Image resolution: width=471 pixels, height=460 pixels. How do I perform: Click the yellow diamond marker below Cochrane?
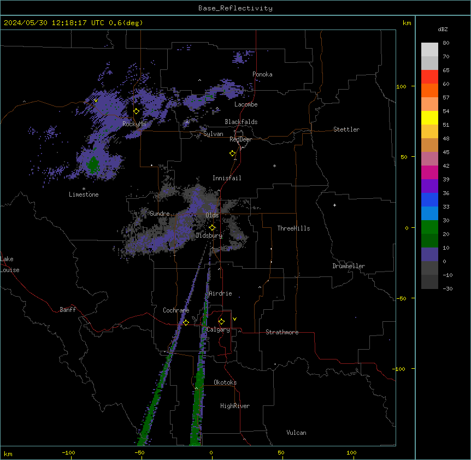[186, 322]
